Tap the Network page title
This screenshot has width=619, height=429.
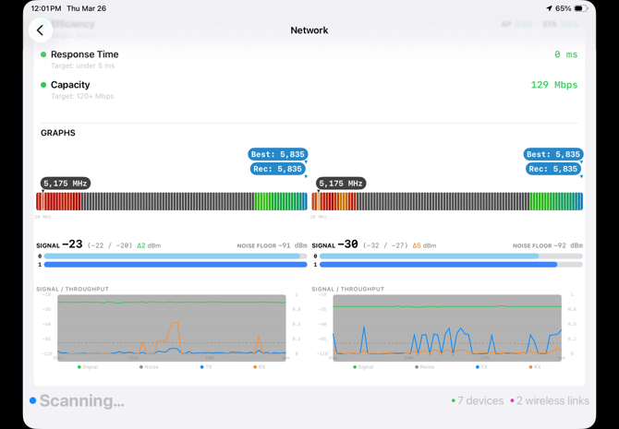(x=309, y=30)
